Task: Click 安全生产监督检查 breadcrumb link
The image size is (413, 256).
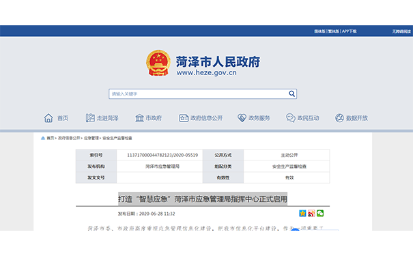Action: [117, 138]
